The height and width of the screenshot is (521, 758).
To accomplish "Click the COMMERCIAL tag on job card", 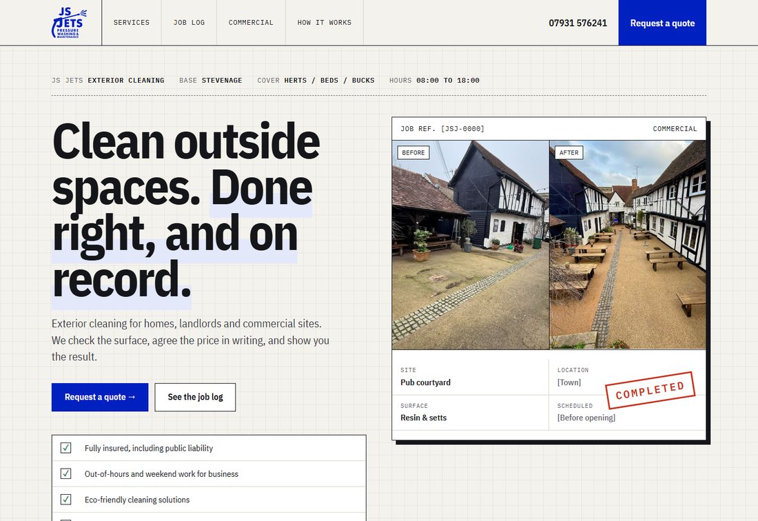I will click(675, 129).
